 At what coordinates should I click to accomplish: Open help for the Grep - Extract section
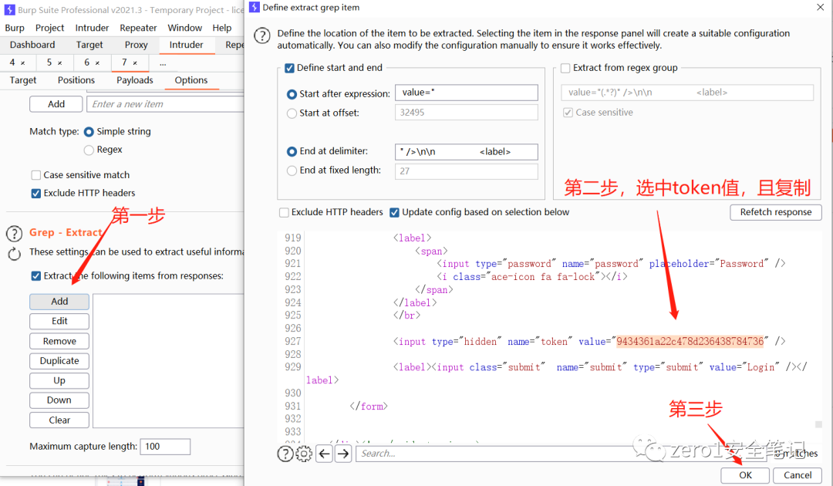tap(15, 233)
